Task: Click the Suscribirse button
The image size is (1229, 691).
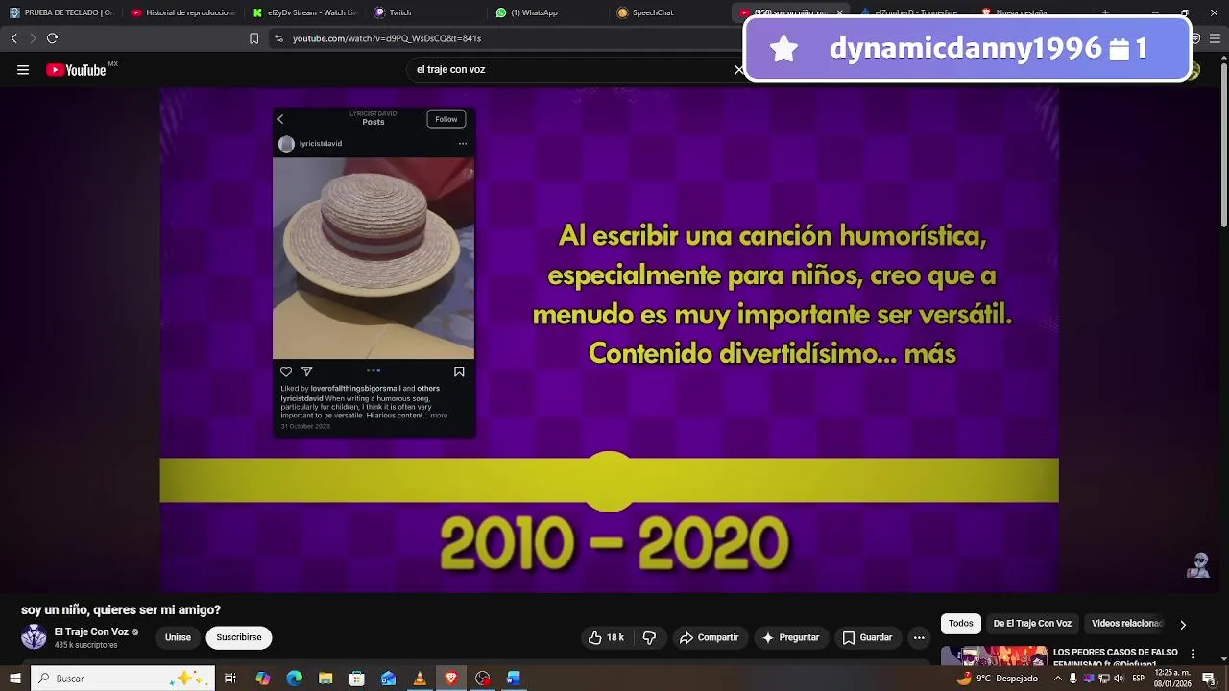Action: [x=239, y=637]
